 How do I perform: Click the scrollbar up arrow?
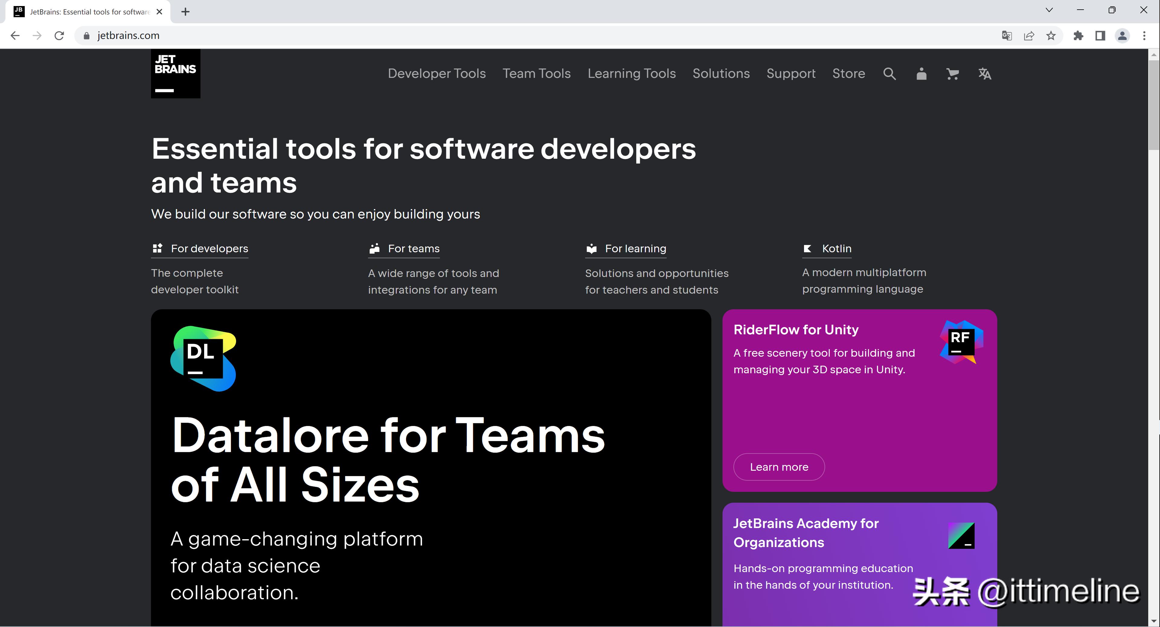(x=1153, y=55)
